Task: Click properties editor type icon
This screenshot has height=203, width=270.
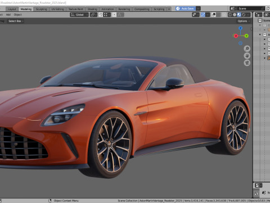Action: [x=258, y=186]
